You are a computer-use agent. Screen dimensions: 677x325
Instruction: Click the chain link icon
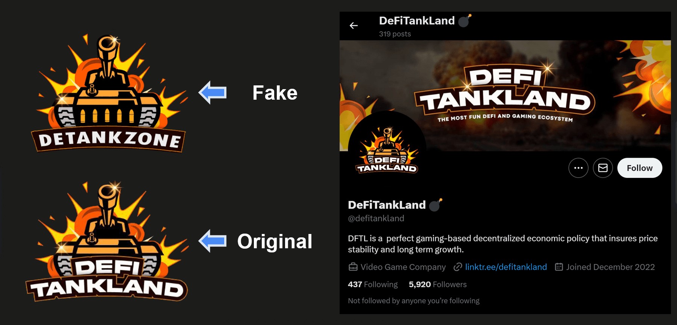(458, 267)
